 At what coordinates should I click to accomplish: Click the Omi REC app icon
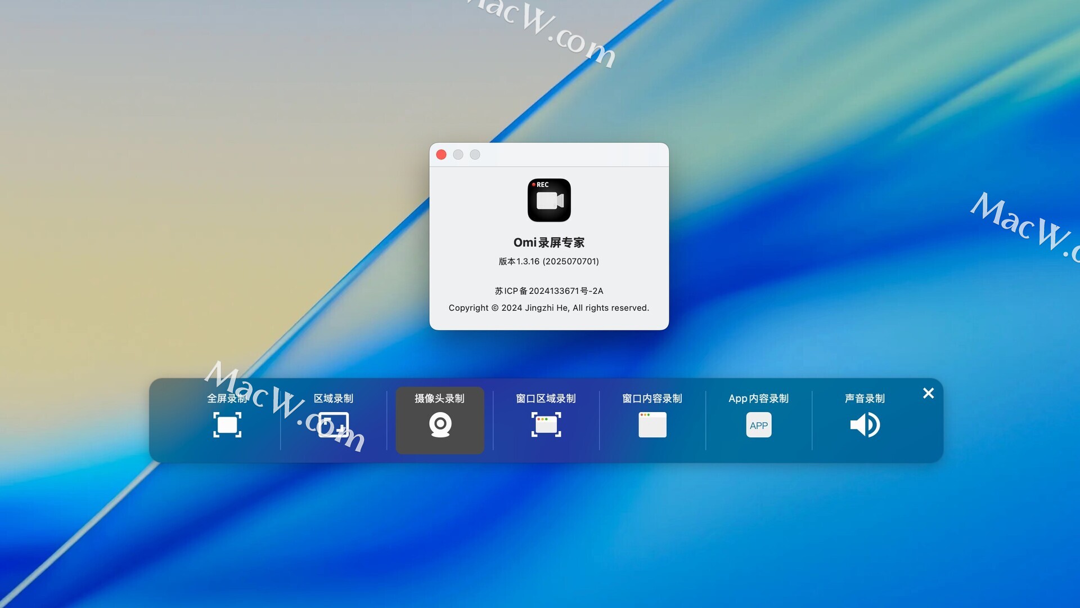(549, 200)
